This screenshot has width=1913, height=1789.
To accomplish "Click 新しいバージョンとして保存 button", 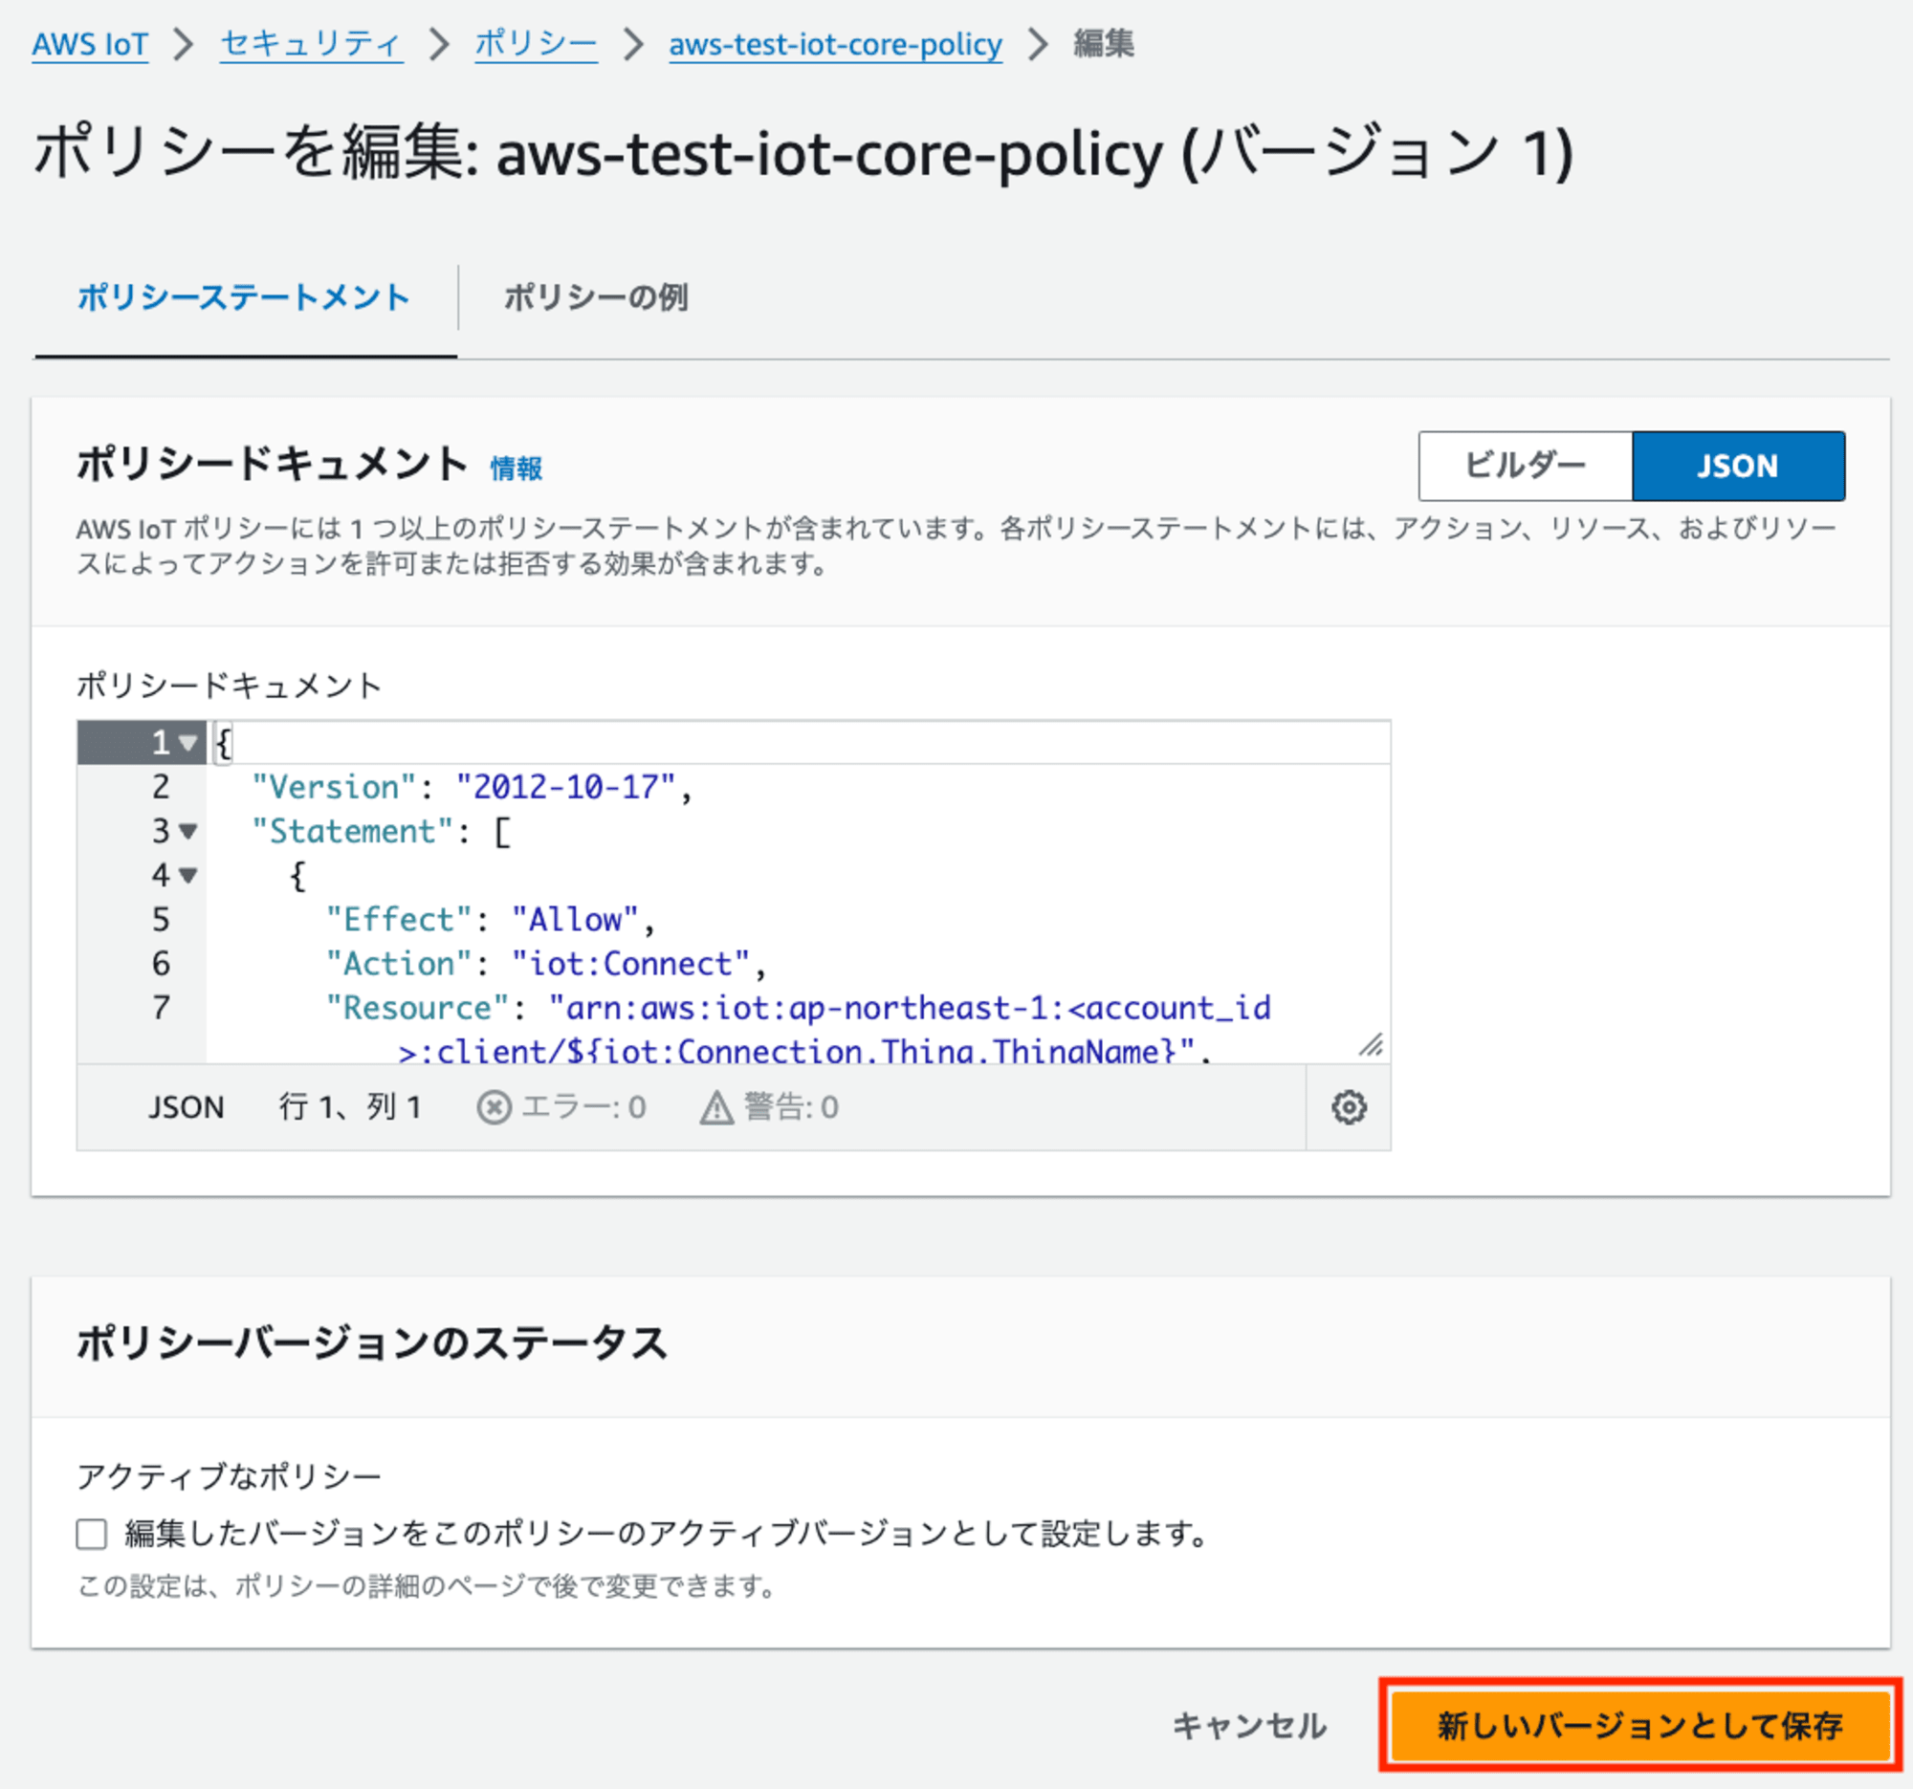I will (1639, 1726).
